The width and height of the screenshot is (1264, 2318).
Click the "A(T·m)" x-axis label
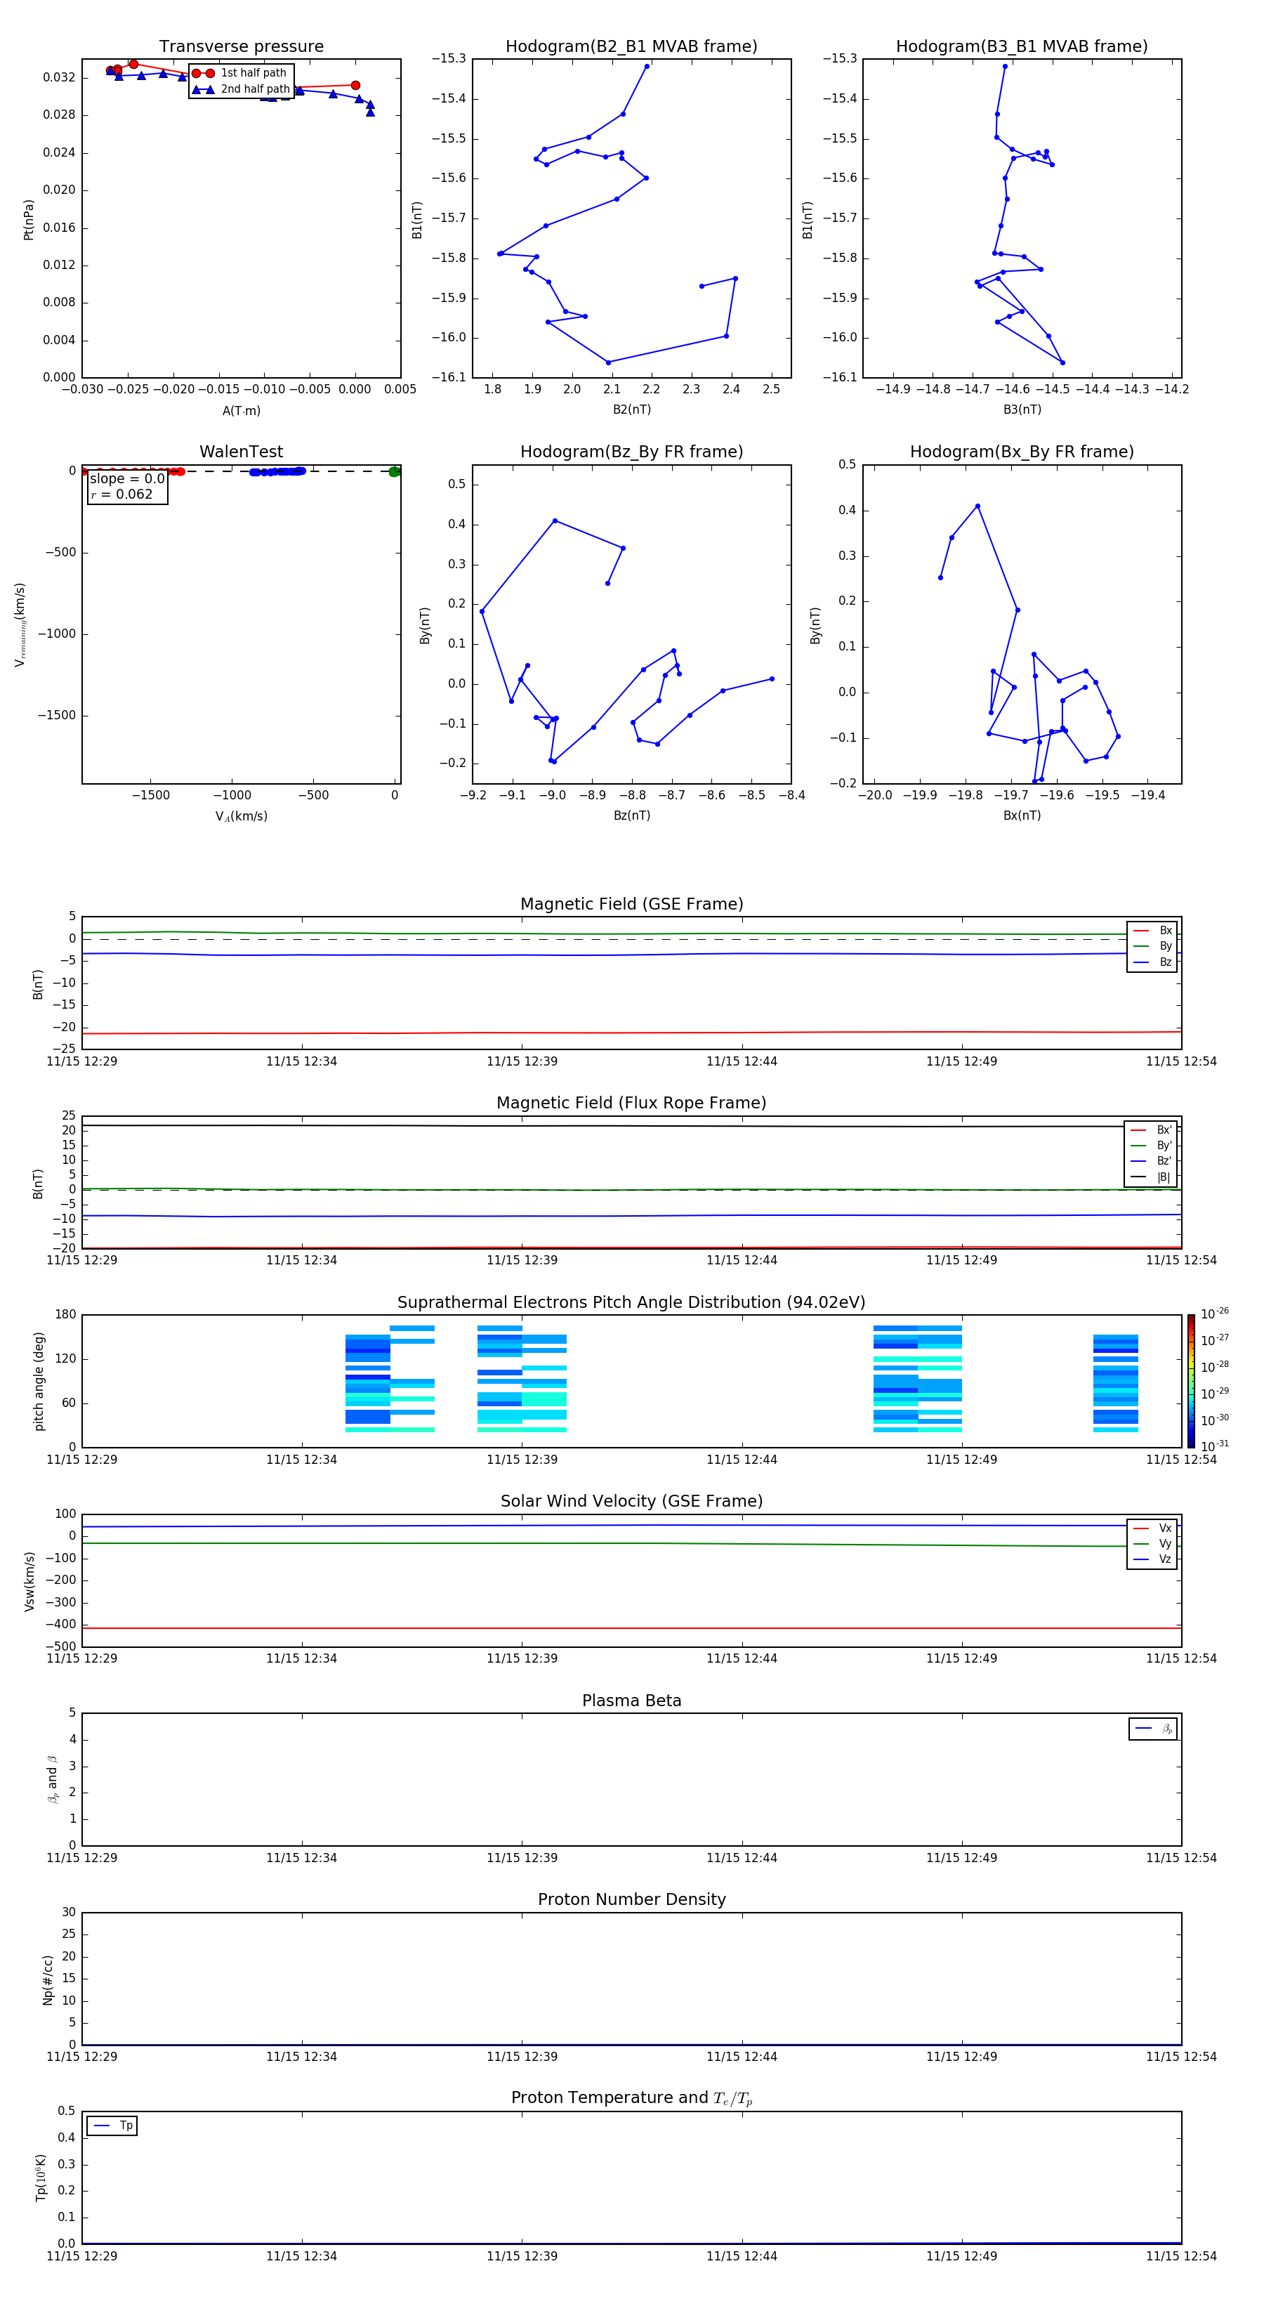(241, 411)
